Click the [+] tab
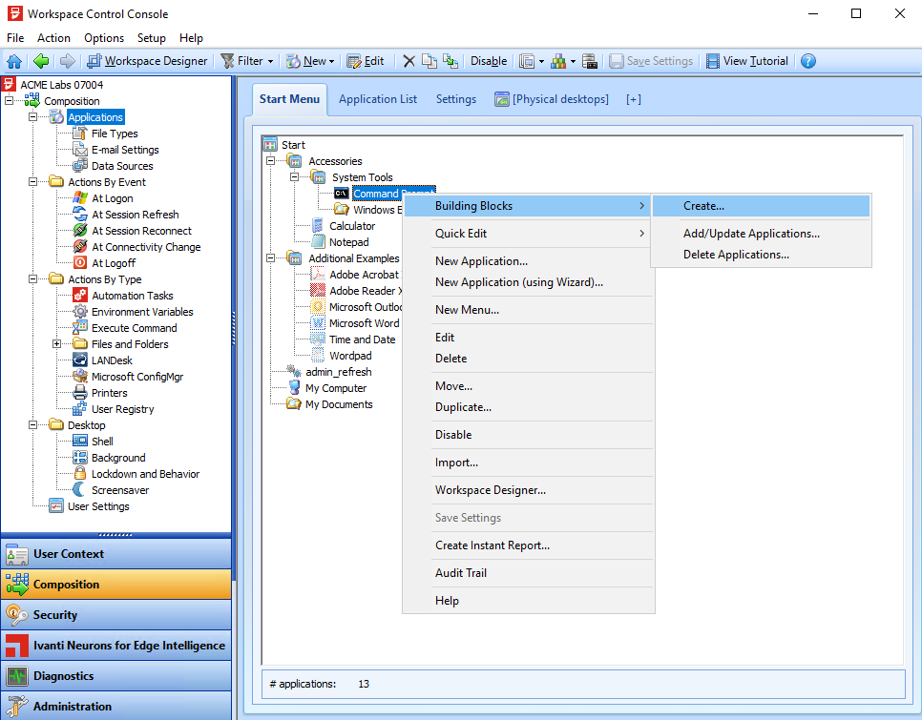 pos(634,99)
